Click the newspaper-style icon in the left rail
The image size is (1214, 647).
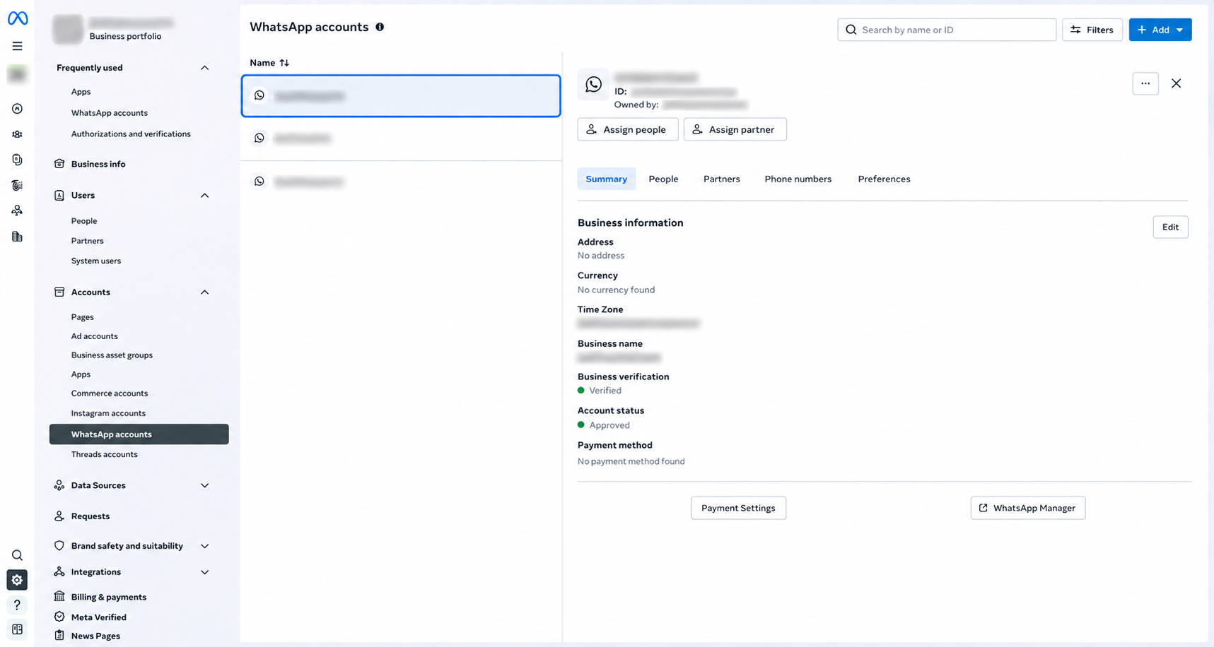tap(18, 185)
